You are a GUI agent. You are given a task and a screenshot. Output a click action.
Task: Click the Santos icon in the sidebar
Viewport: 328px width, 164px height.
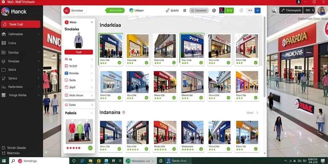[x=4, y=78]
